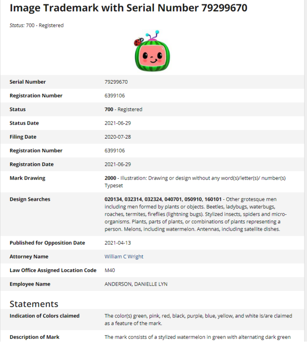Click the Law Office Assigned Location Code label
This screenshot has height=342, width=307.
click(53, 270)
